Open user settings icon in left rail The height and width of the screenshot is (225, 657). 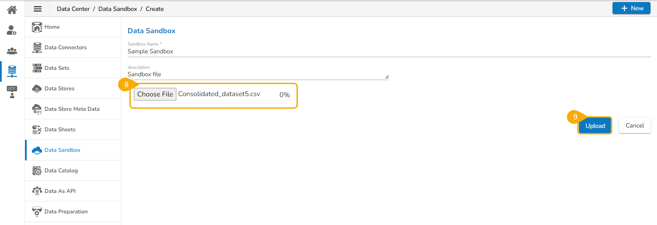coord(12,30)
